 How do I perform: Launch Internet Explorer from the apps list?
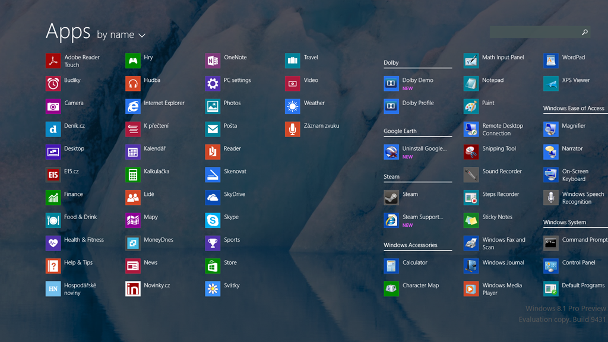pos(133,106)
